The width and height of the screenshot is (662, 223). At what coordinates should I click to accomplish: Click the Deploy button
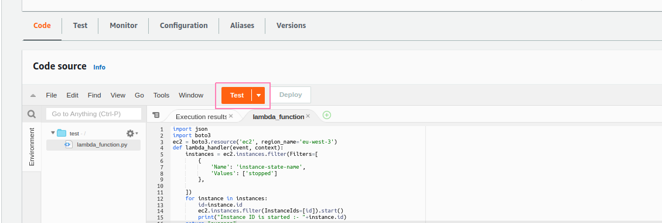click(x=291, y=95)
